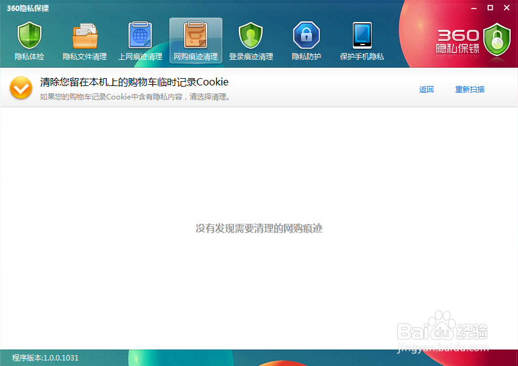518x366 pixels.
Task: Open the 隐私体检 shield icon
Action: 29,36
